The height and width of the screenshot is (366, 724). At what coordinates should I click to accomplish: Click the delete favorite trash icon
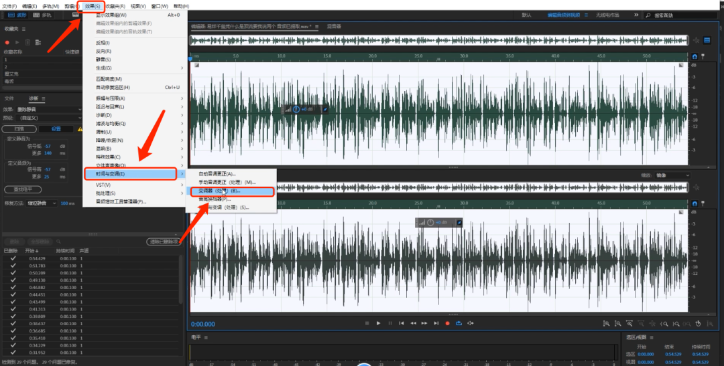27,42
